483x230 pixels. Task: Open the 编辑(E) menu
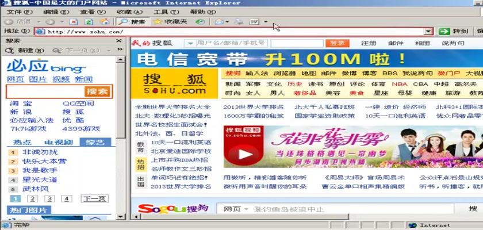(x=56, y=12)
